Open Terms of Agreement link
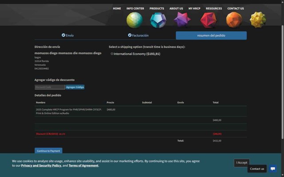 [83, 165]
